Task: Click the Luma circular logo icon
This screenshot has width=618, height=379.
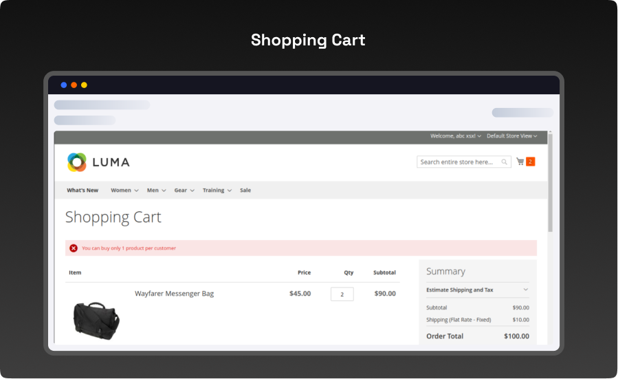Action: tap(77, 162)
